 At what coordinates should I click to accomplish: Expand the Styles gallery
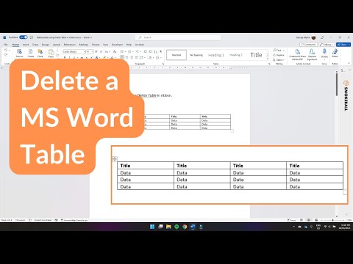(268, 59)
